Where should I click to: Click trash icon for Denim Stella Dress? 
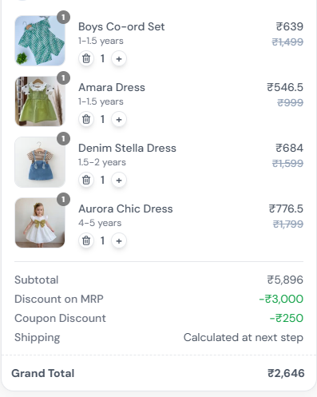point(86,180)
